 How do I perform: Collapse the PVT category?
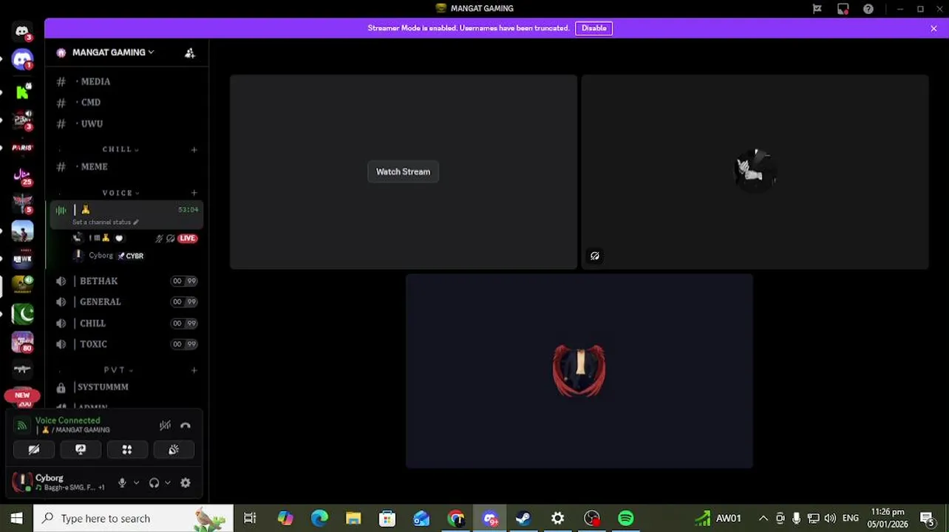point(118,369)
